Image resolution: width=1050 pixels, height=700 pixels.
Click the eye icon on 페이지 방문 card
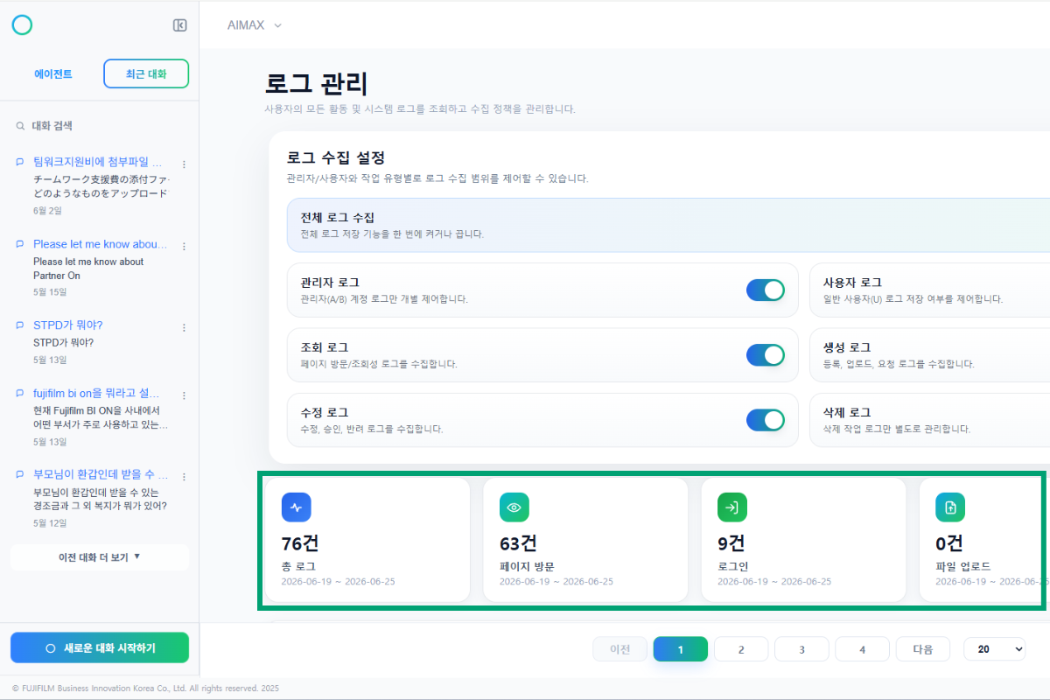pos(514,507)
